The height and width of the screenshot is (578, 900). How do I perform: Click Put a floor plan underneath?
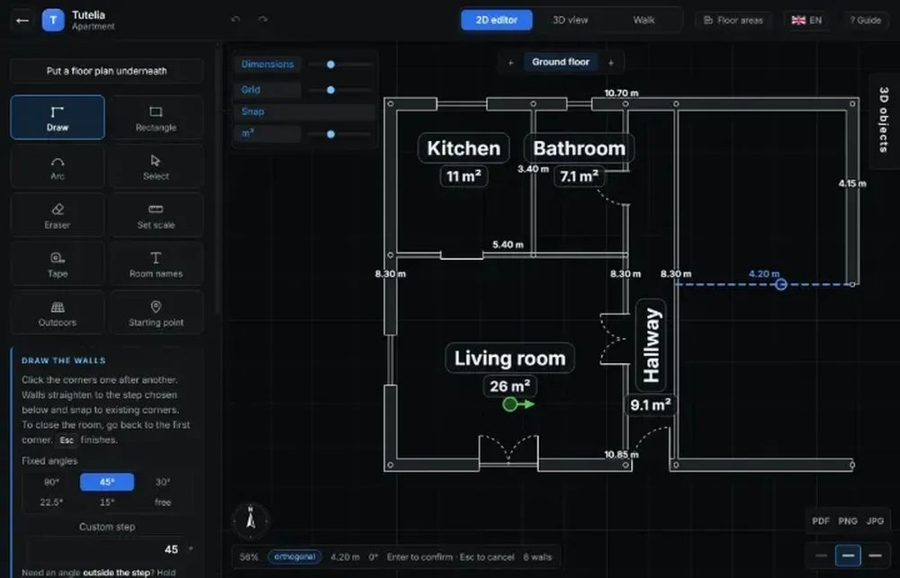[x=107, y=71]
